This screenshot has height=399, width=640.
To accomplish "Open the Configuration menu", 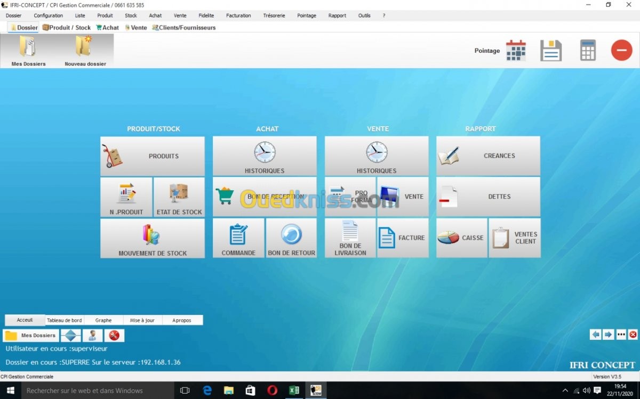I will coord(48,15).
